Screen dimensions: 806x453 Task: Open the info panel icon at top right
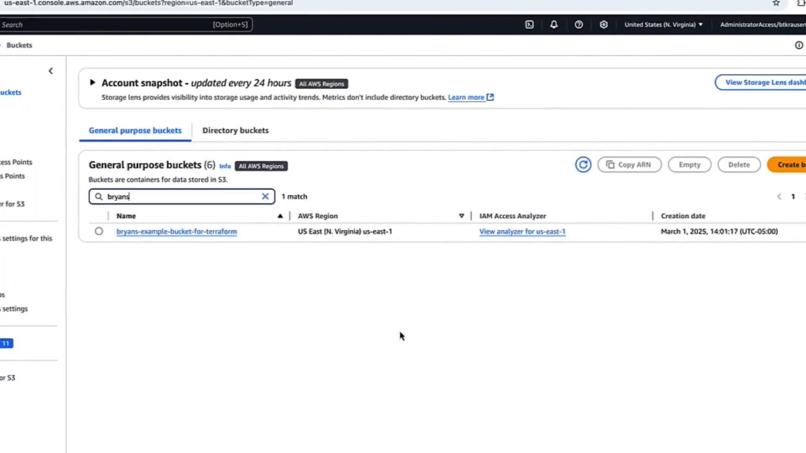pyautogui.click(x=799, y=45)
